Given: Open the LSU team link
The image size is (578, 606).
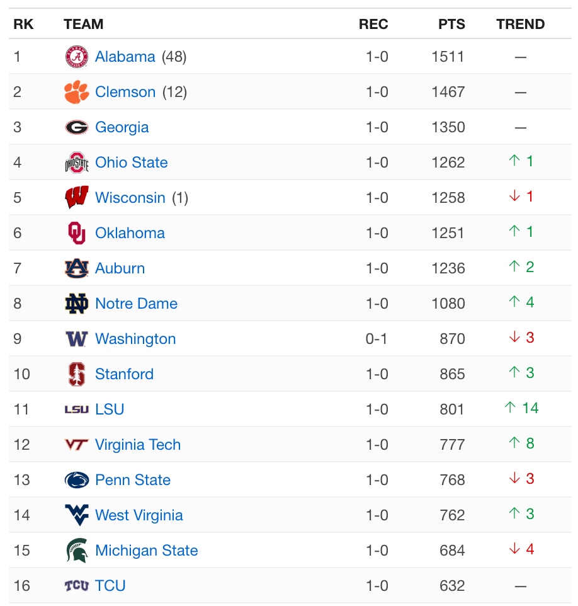Looking at the screenshot, I should (110, 409).
